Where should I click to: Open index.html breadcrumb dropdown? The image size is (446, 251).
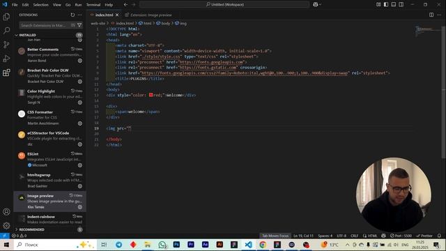pyautogui.click(x=123, y=23)
